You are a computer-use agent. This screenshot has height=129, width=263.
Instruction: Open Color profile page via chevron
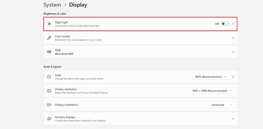[x=233, y=38]
